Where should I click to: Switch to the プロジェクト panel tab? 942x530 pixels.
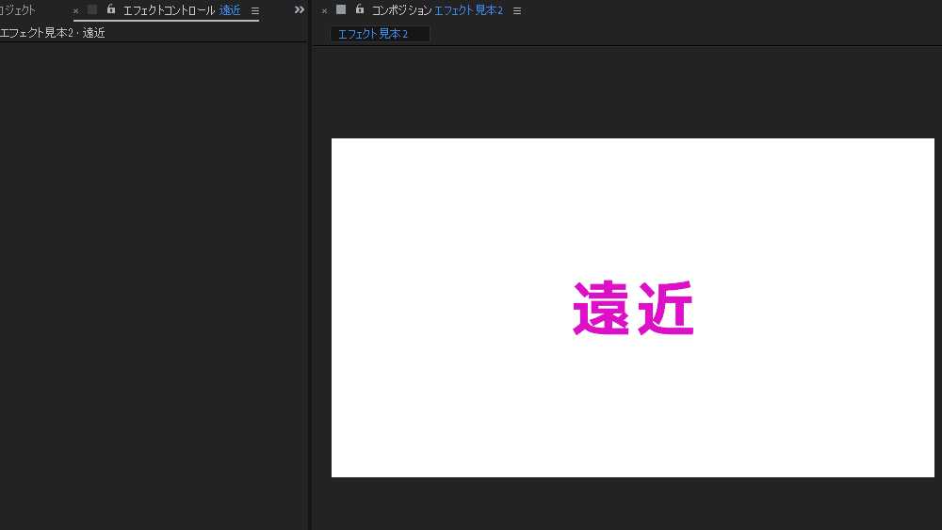pyautogui.click(x=17, y=10)
